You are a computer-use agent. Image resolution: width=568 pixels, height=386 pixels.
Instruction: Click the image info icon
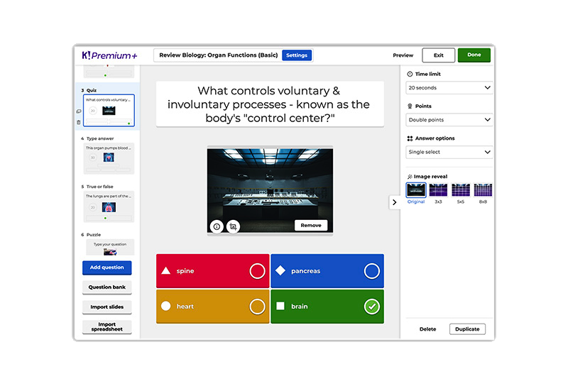(217, 226)
